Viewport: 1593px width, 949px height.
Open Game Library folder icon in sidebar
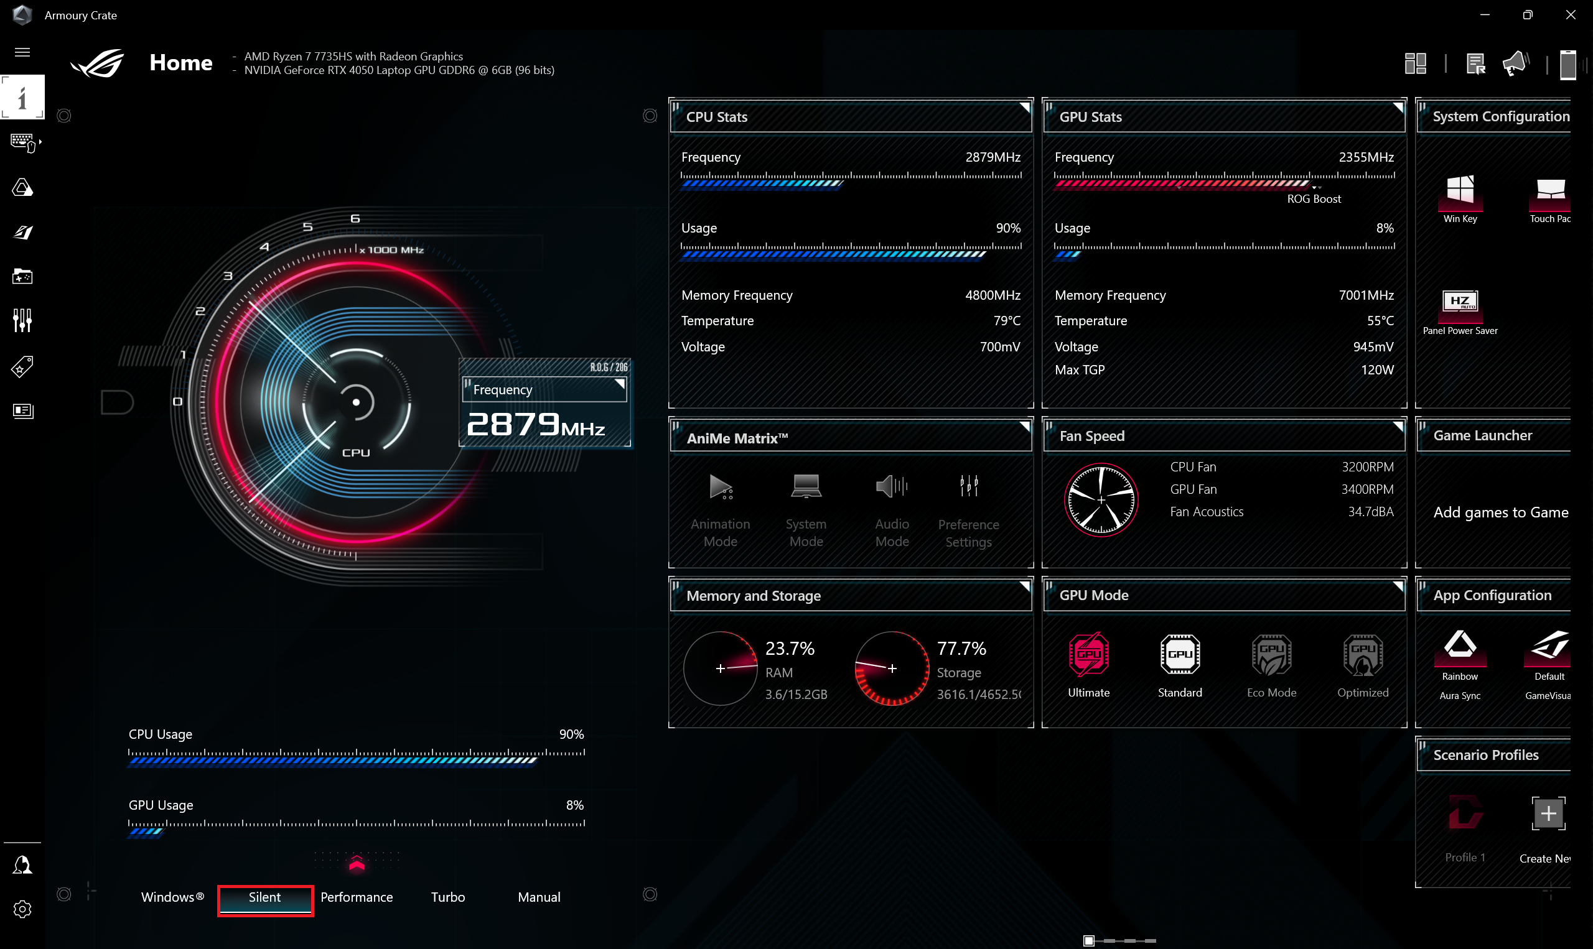click(22, 276)
